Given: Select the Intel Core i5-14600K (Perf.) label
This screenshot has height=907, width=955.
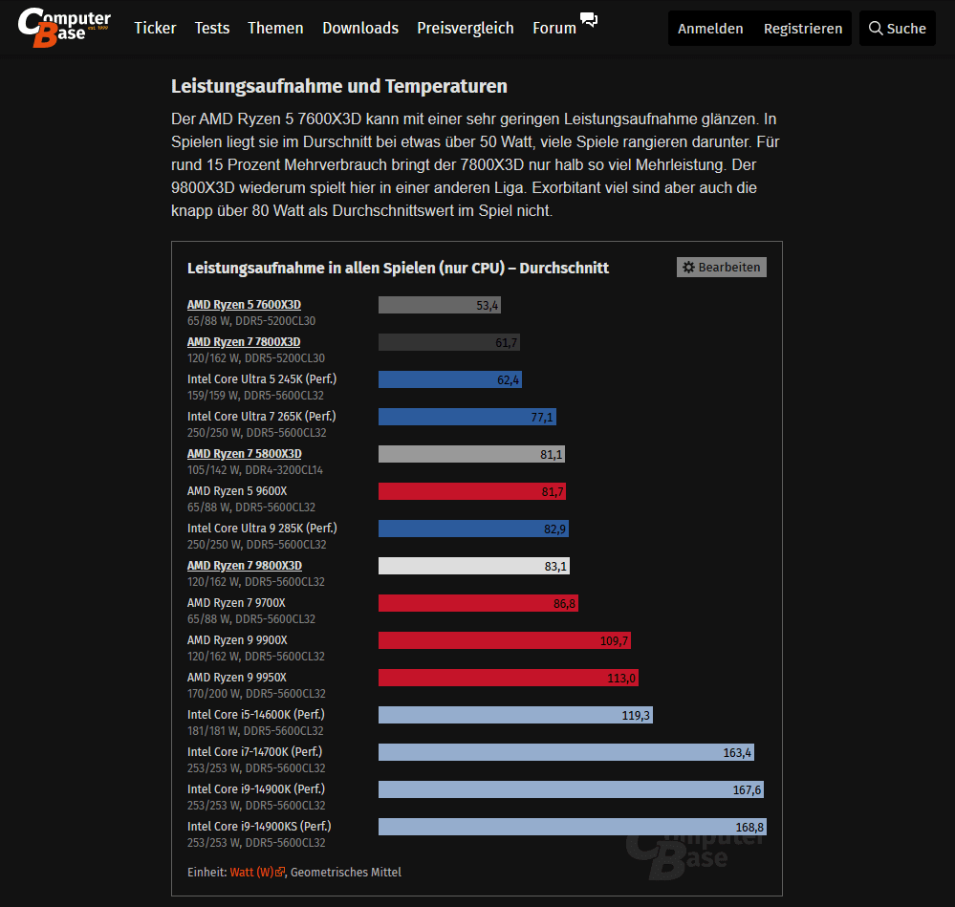Looking at the screenshot, I should pos(256,715).
